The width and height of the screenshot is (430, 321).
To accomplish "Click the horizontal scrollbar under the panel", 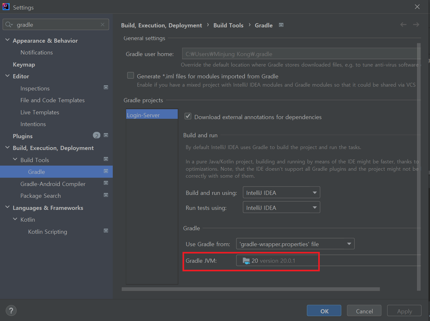I will 251,289.
